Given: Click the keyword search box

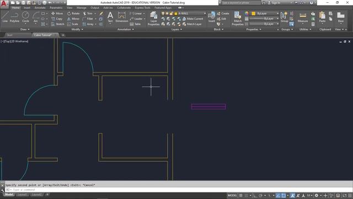Looking at the screenshot, I should (x=241, y=3).
